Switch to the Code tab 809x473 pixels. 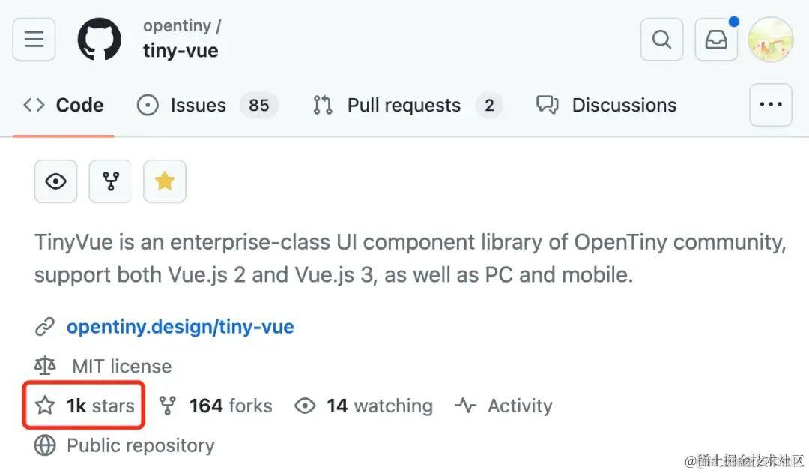[64, 106]
